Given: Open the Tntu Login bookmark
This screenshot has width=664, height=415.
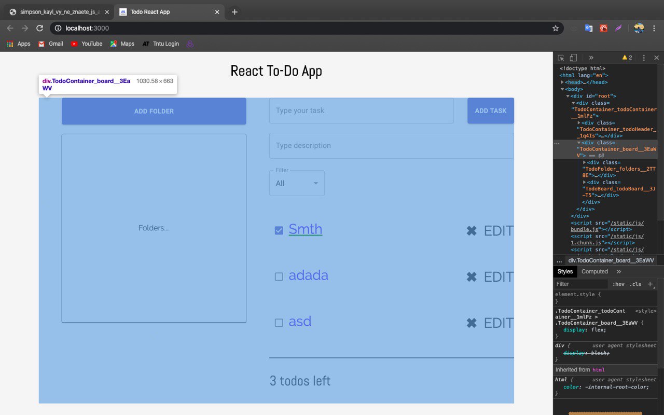Looking at the screenshot, I should 161,44.
